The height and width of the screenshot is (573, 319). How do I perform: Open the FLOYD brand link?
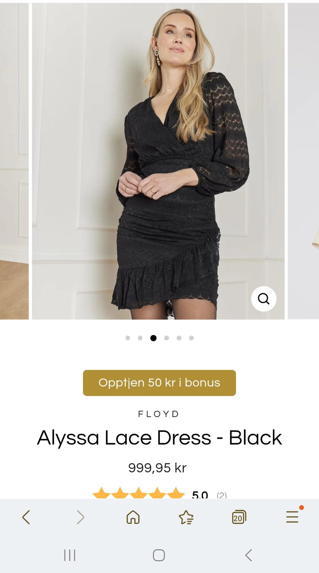(x=159, y=414)
